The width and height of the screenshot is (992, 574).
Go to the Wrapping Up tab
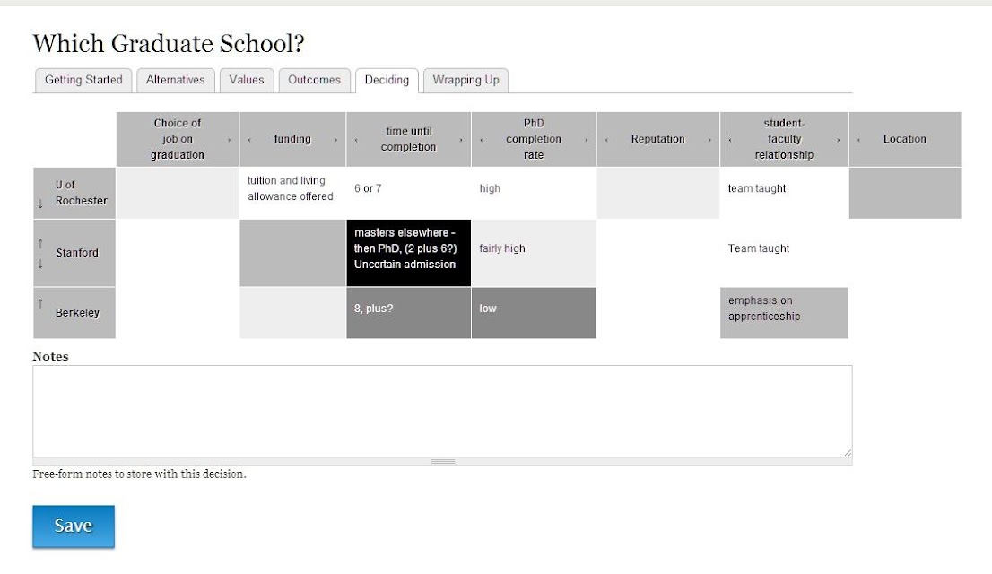click(466, 81)
